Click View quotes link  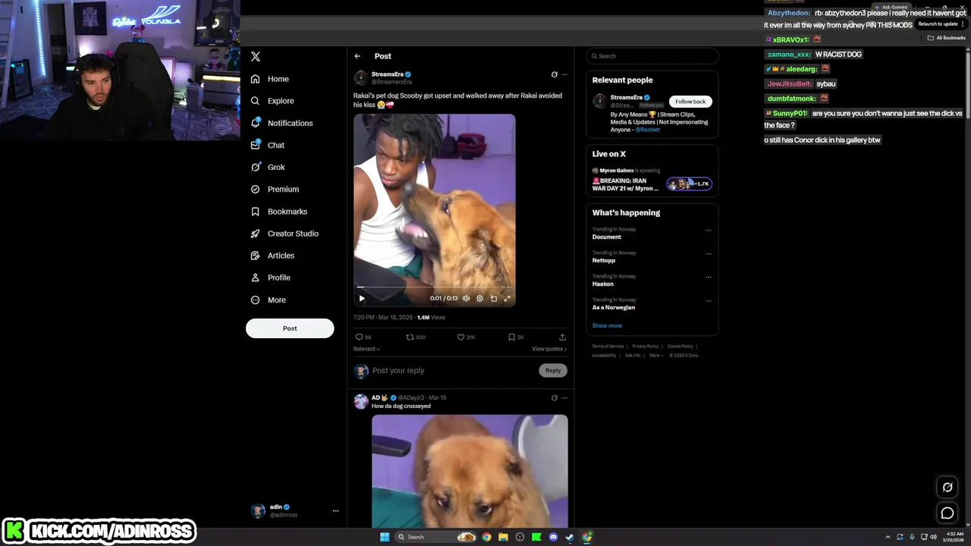(549, 349)
